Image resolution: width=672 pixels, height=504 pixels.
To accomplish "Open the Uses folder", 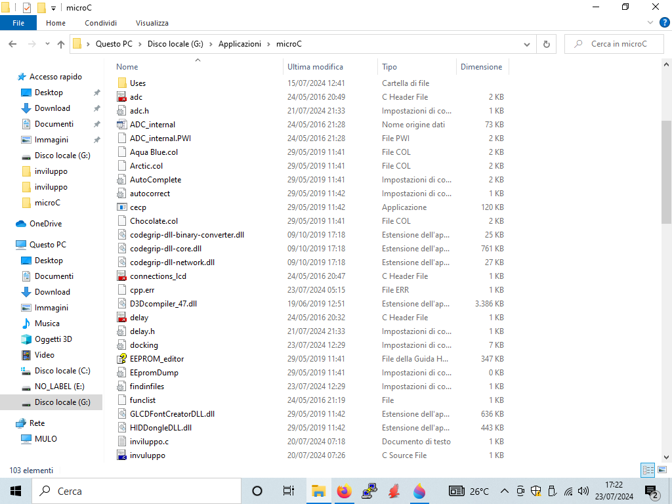I will (x=138, y=83).
